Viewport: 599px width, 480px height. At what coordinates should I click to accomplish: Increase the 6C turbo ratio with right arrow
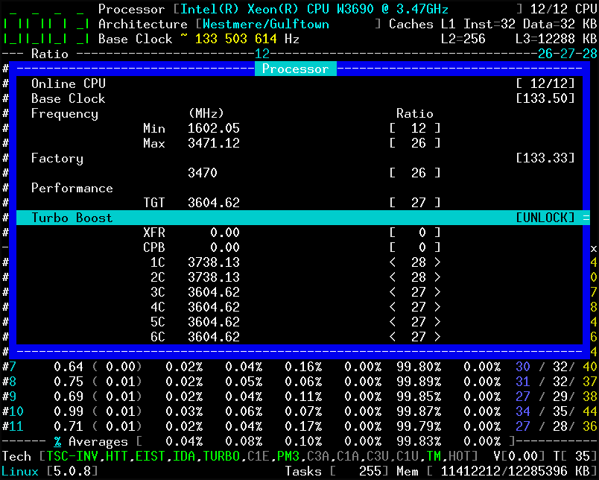coord(437,337)
